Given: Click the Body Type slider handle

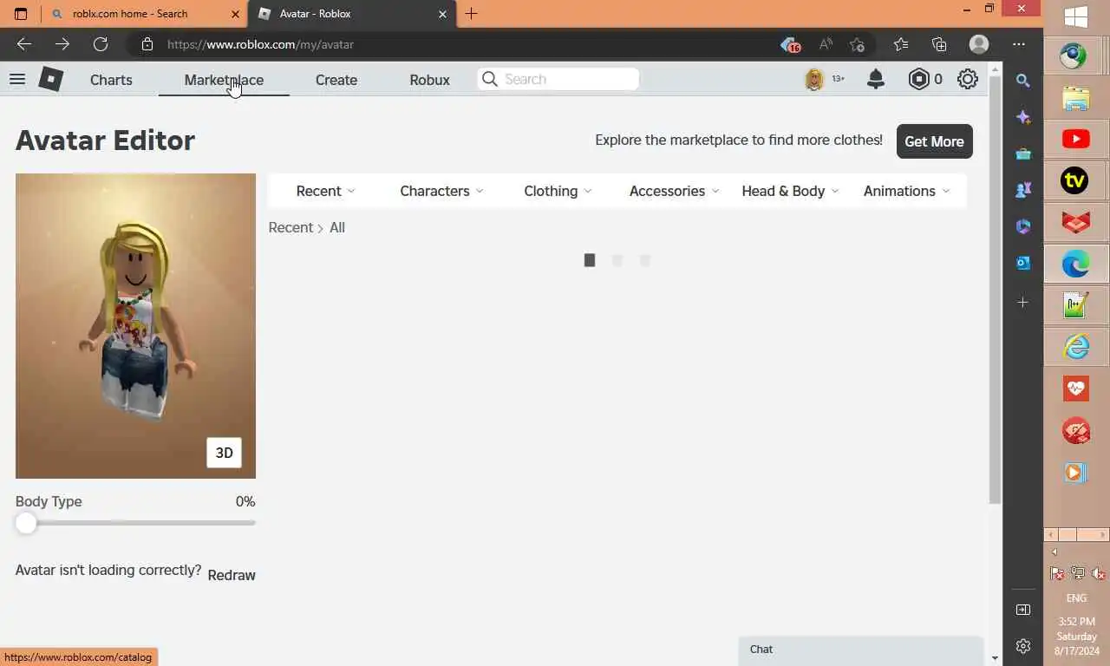Looking at the screenshot, I should pos(26,523).
